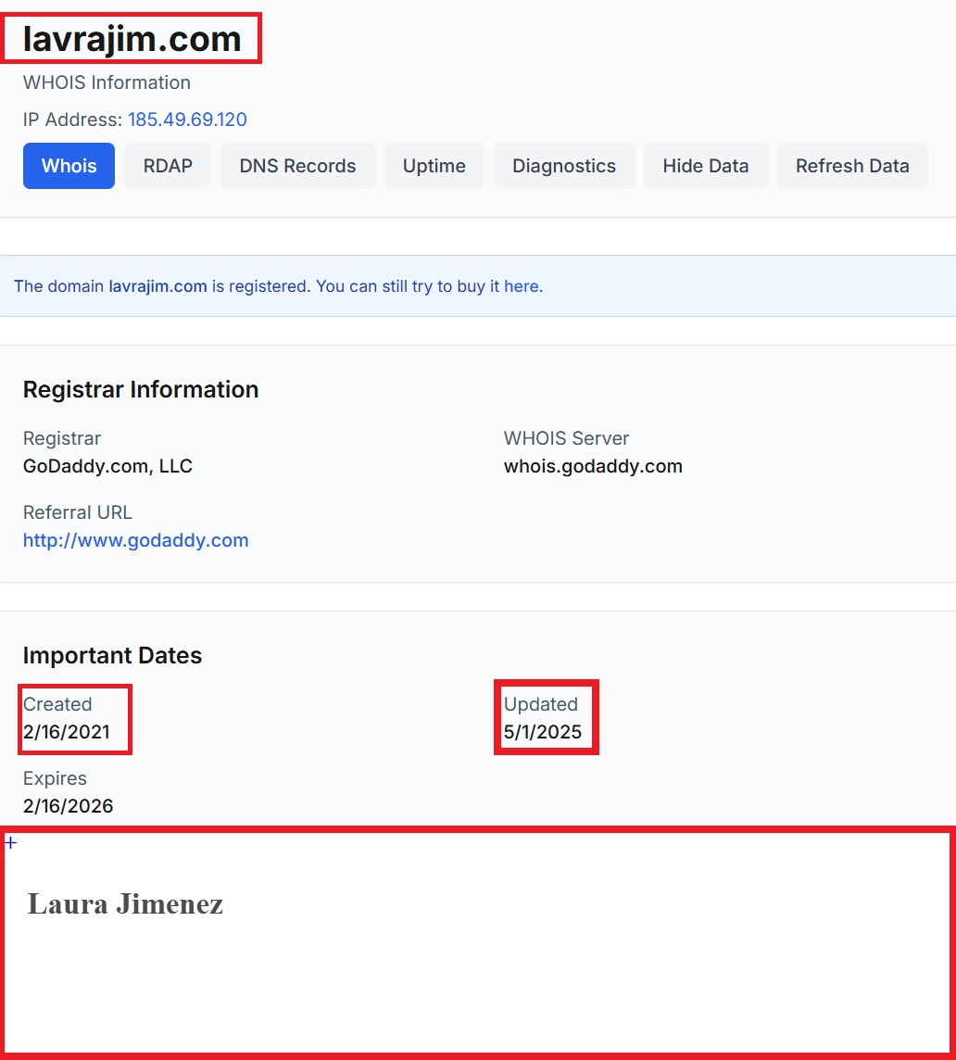The image size is (956, 1060).
Task: Select the Created date 2/16/2021
Action: point(68,732)
